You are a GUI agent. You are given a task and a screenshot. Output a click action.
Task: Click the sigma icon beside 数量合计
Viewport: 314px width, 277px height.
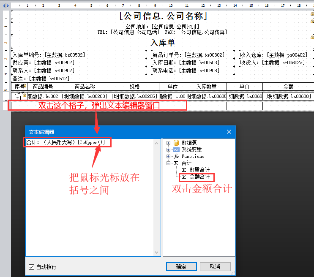tap(184, 170)
